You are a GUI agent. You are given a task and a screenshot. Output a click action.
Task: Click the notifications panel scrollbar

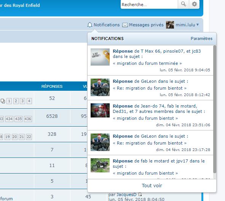(215, 109)
